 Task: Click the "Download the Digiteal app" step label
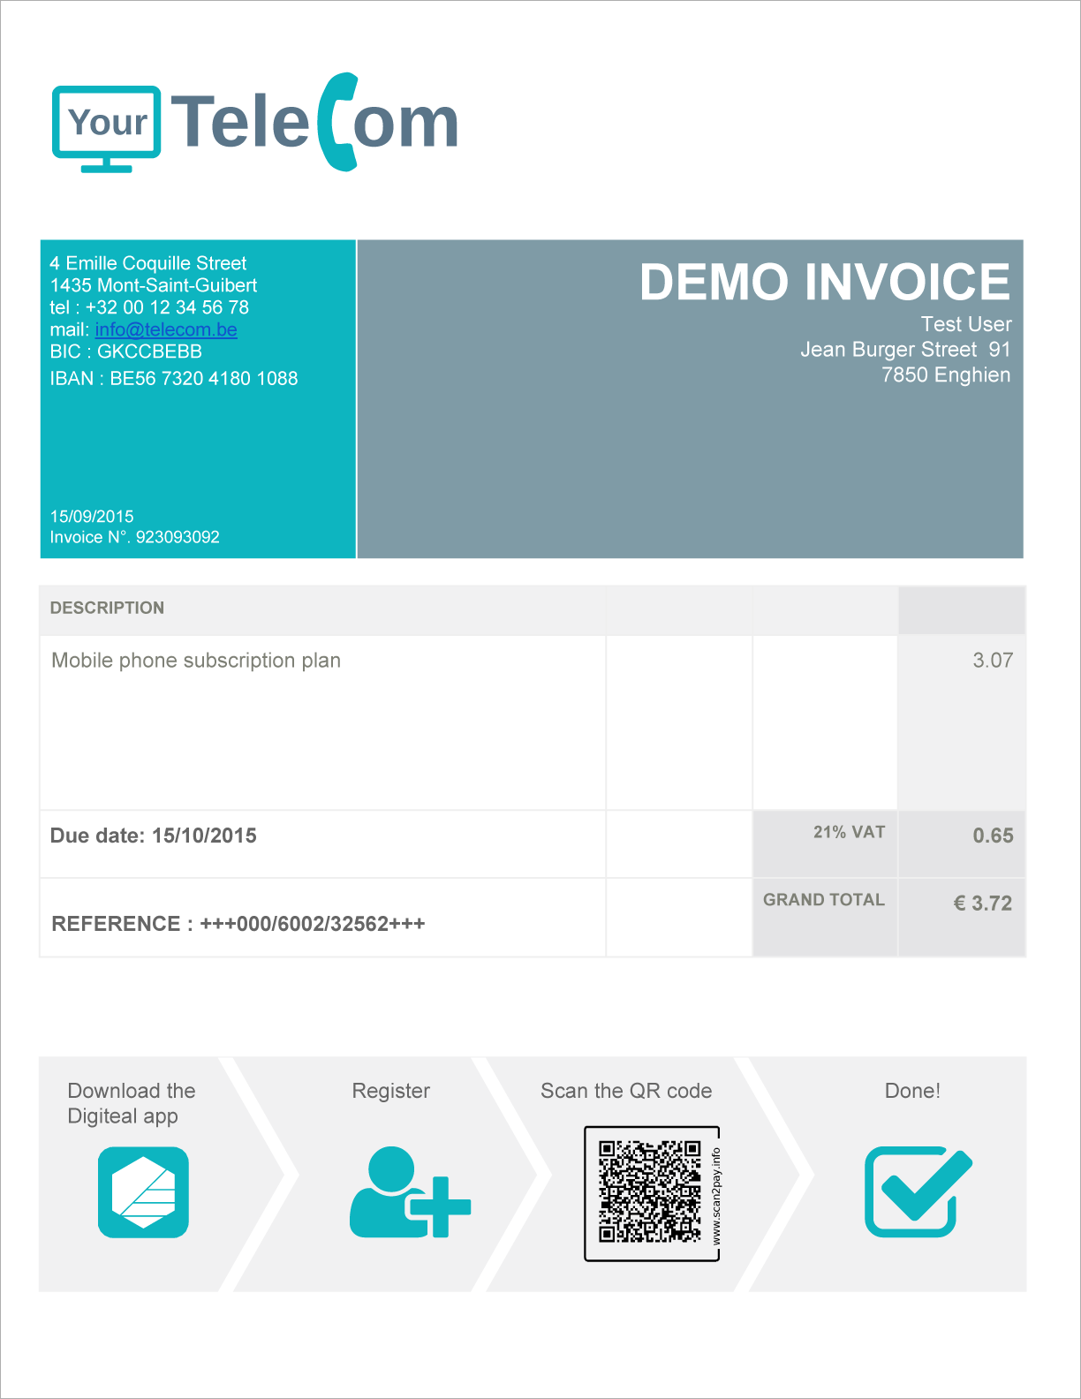pyautogui.click(x=132, y=1103)
